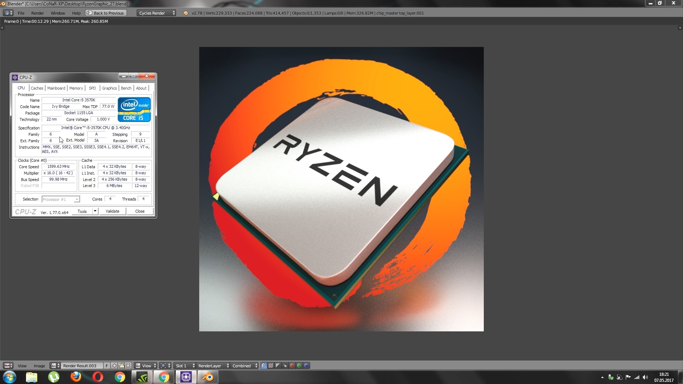Screen dimensions: 683x384
Task: Open the NVIDIA taskbar window
Action: click(142, 377)
